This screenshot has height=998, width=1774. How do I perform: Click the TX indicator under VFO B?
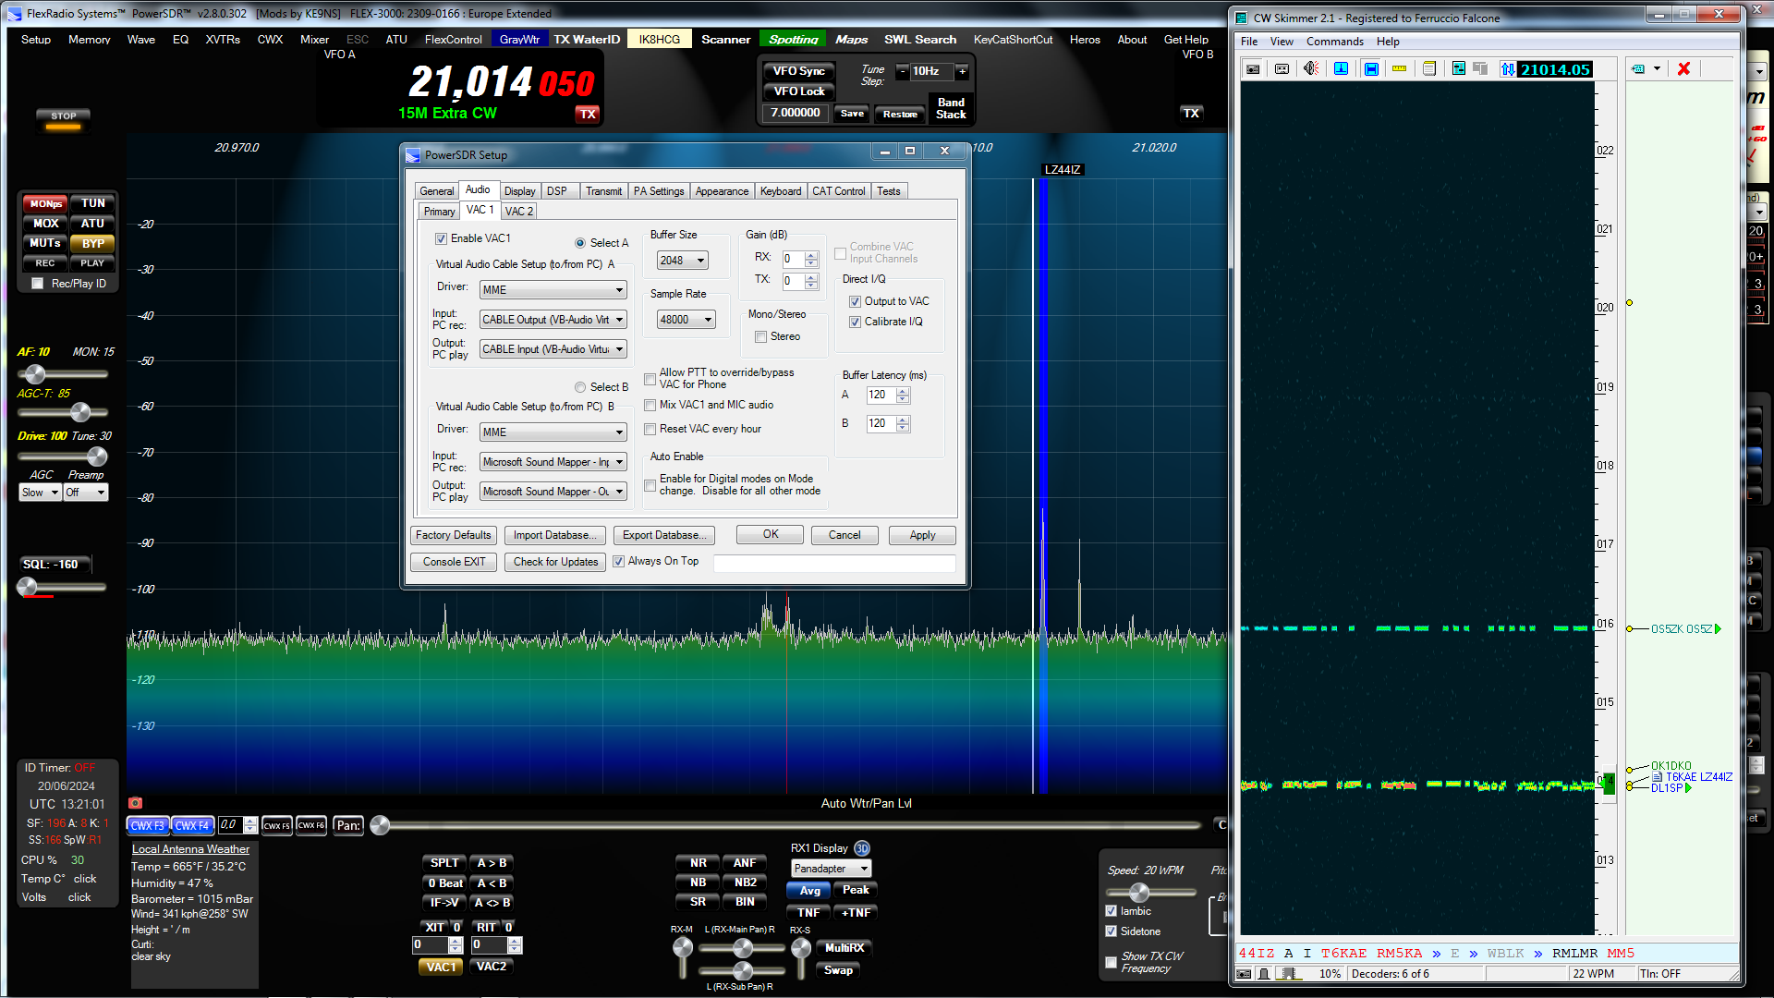coord(1191,113)
